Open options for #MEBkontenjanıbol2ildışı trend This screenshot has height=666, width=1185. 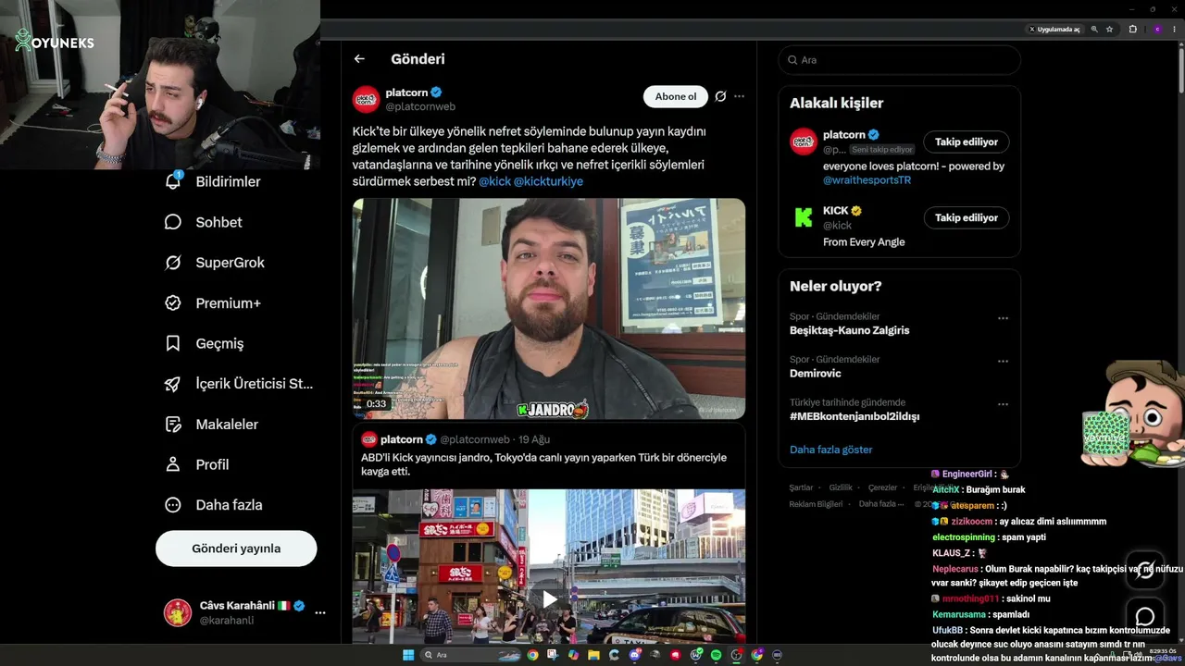(1003, 404)
